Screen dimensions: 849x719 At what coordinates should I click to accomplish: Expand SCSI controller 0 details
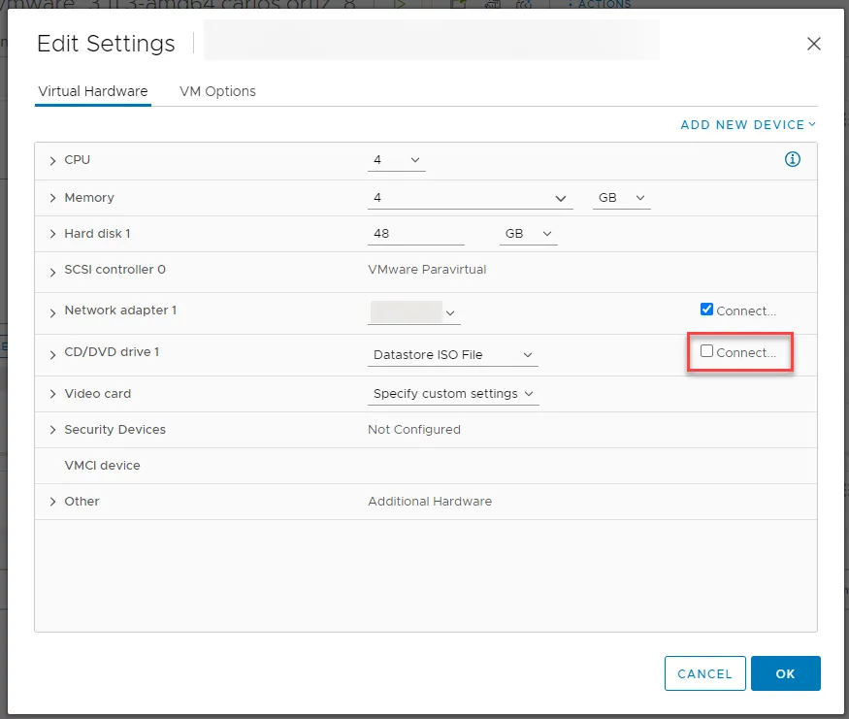pyautogui.click(x=52, y=273)
